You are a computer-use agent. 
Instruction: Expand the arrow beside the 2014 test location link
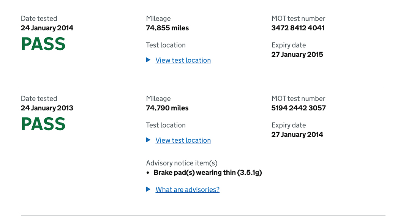click(x=148, y=60)
